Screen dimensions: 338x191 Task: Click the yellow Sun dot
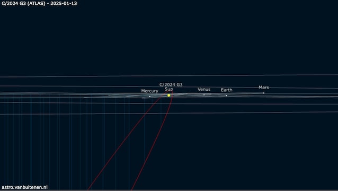click(x=169, y=95)
